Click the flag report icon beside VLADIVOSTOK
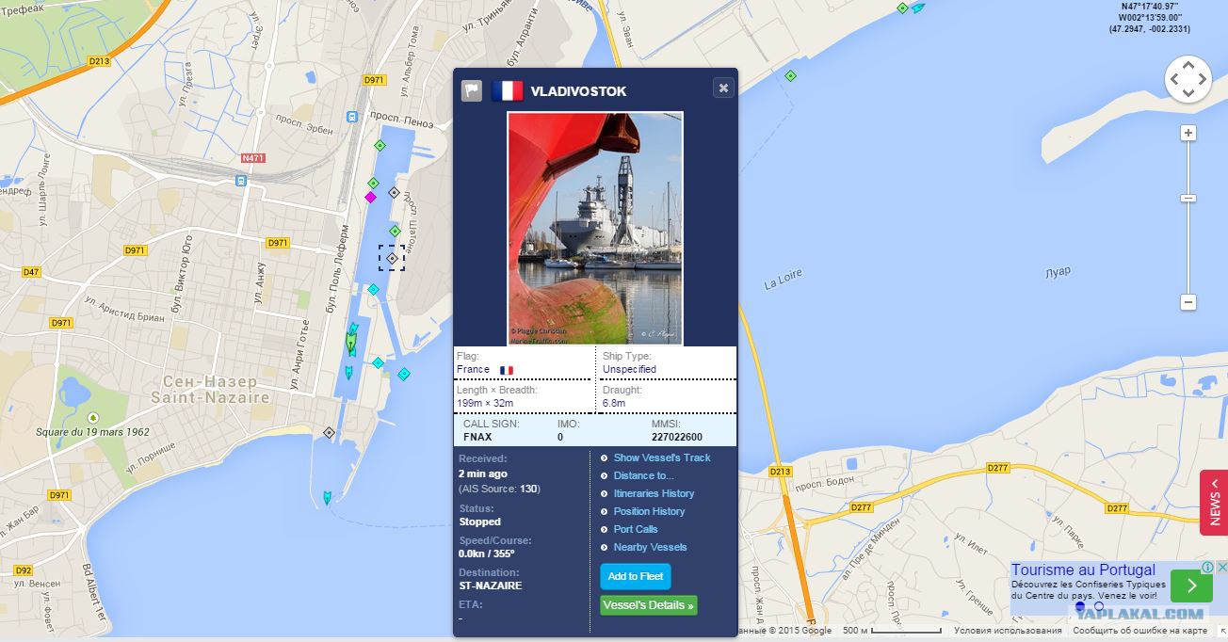Image resolution: width=1228 pixels, height=642 pixels. tap(471, 90)
